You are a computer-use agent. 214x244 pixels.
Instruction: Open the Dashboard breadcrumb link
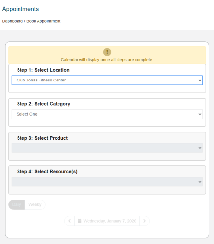pos(13,21)
